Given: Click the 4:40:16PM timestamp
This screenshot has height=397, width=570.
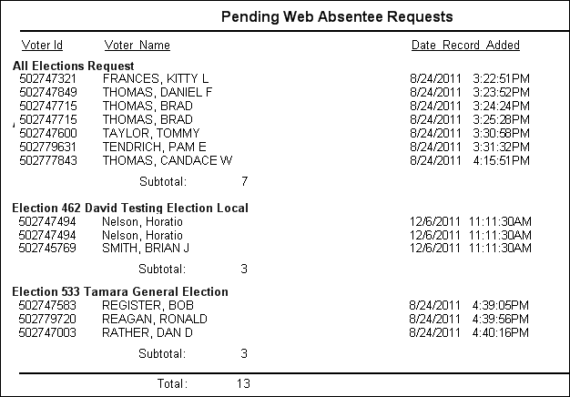Looking at the screenshot, I should click(x=500, y=332).
